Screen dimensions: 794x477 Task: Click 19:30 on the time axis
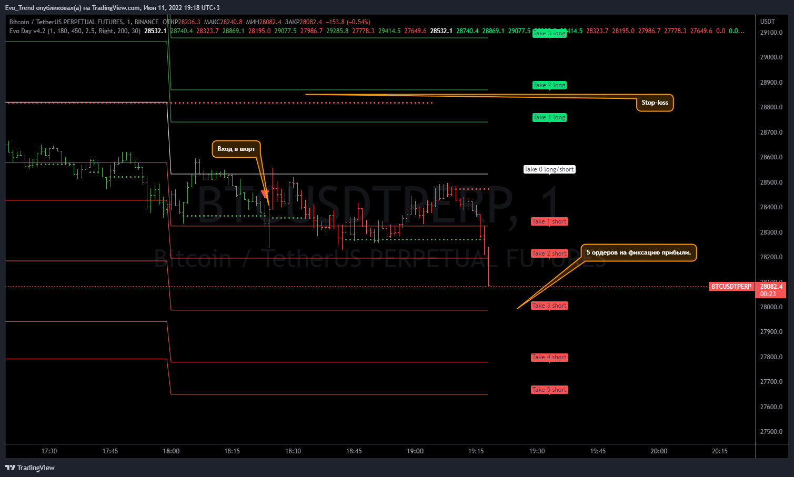point(537,451)
